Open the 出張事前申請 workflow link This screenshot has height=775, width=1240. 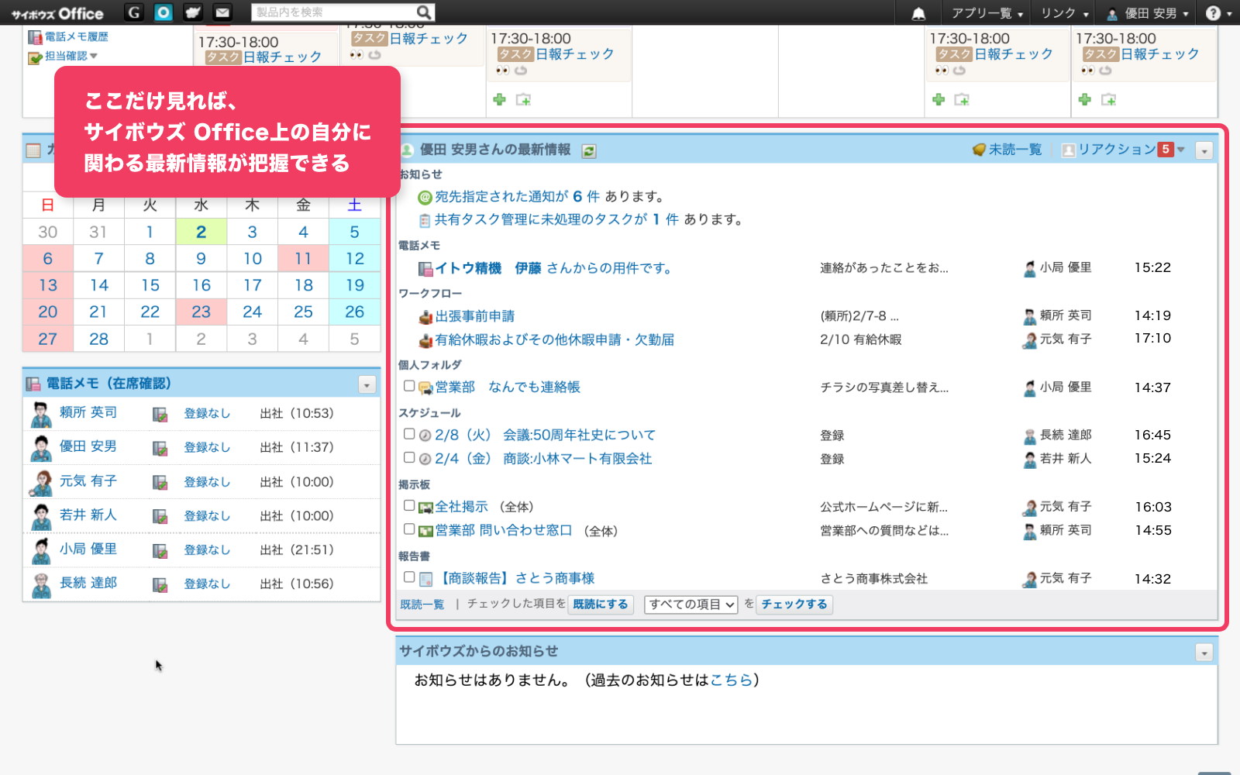tap(474, 316)
